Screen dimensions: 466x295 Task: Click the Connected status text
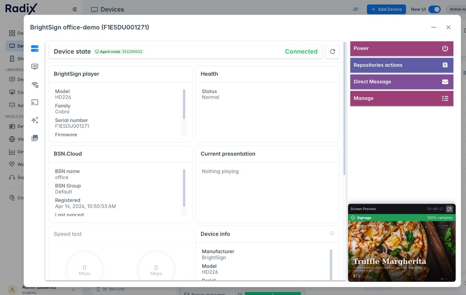301,52
